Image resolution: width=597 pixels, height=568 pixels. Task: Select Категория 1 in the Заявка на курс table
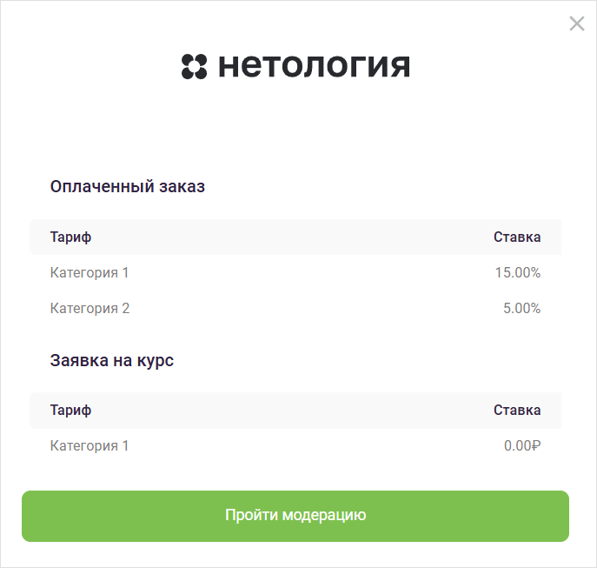pyautogui.click(x=90, y=446)
